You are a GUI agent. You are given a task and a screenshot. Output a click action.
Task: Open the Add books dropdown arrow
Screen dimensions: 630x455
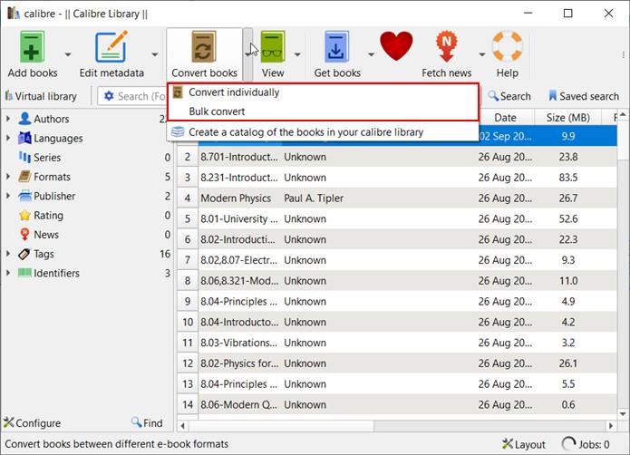(x=68, y=54)
